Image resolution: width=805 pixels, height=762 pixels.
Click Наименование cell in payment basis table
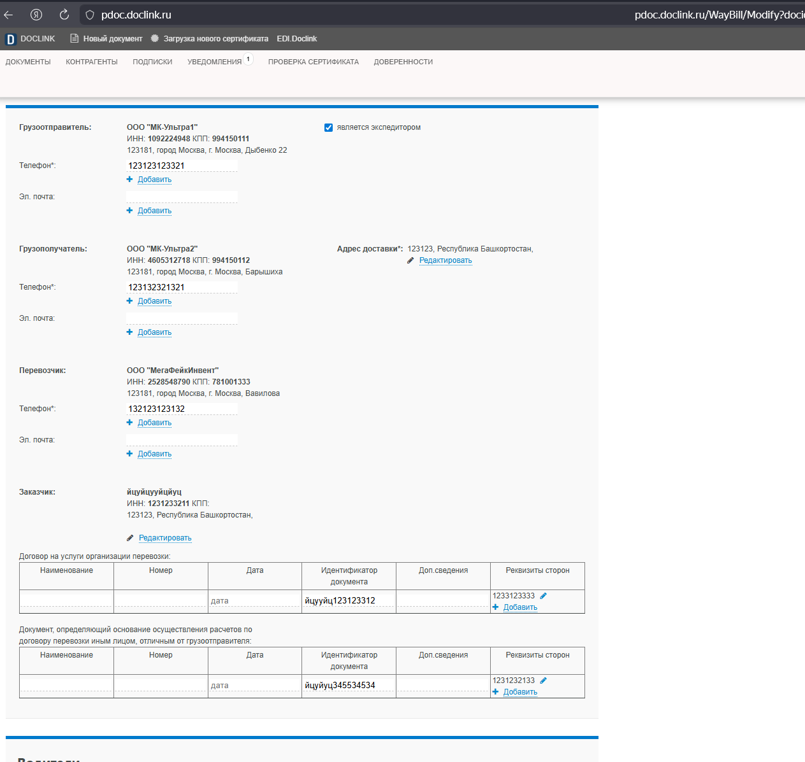(x=67, y=685)
